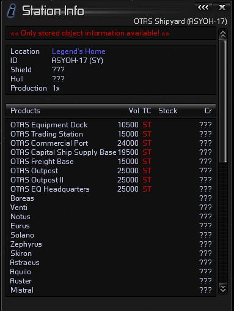The image size is (234, 311).
Task: Click the Stock column header
Action: [167, 111]
